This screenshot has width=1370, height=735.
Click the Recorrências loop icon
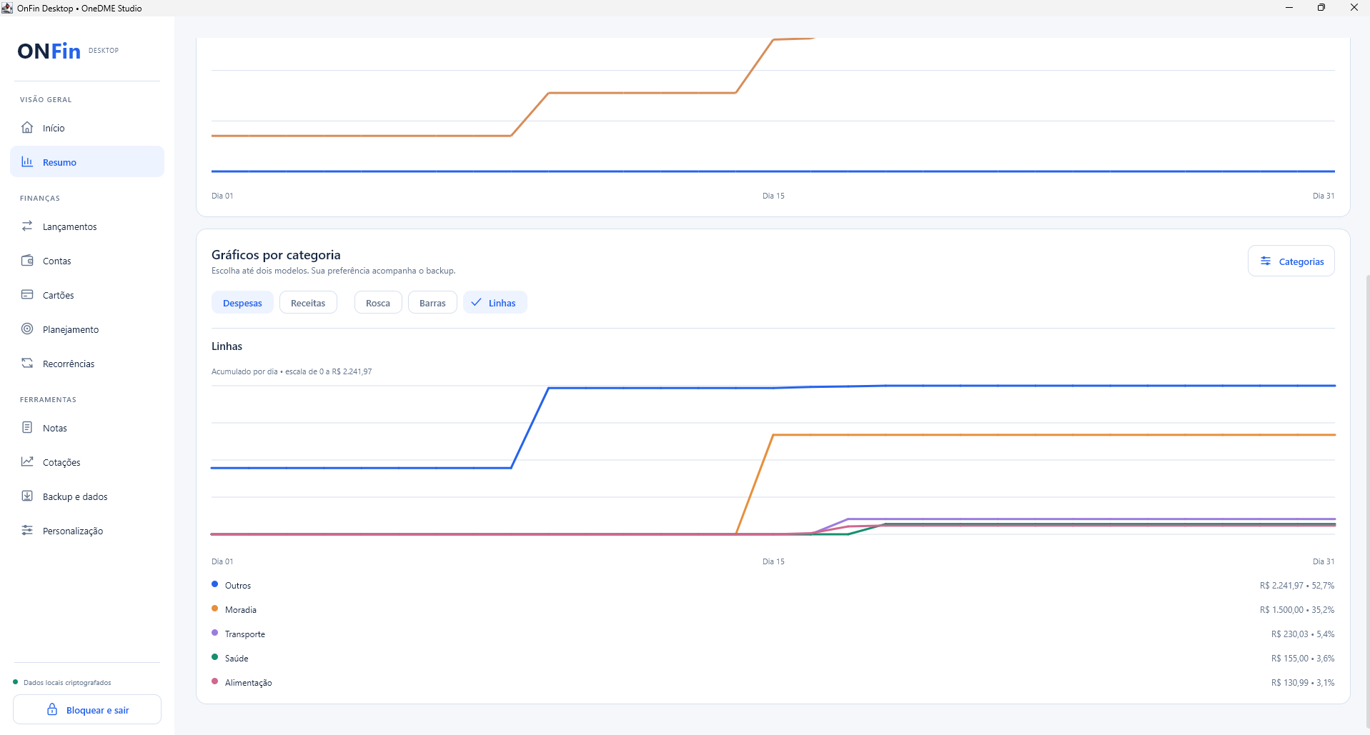coord(27,363)
